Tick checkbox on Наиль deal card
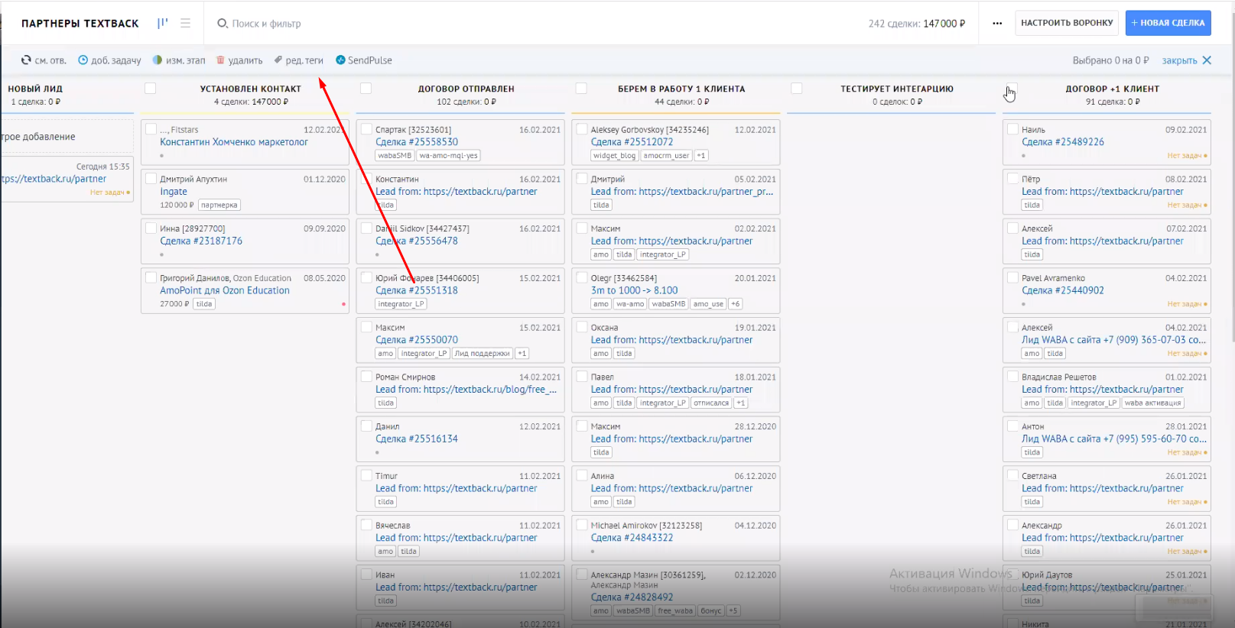Screen dimensions: 1235x628 tap(1013, 130)
